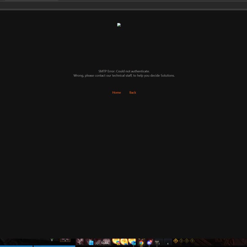247x247 pixels.
Task: Open the taskbar Search box
Action: pyautogui.click(x=105, y=243)
